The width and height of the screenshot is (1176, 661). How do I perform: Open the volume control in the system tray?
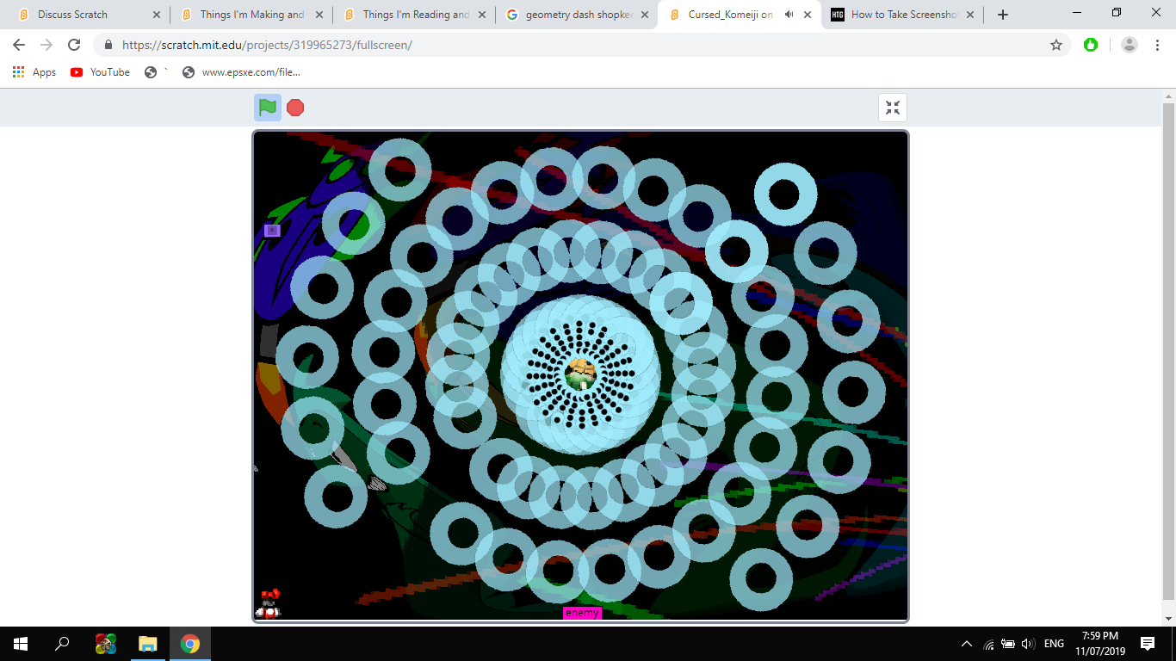click(x=1028, y=644)
